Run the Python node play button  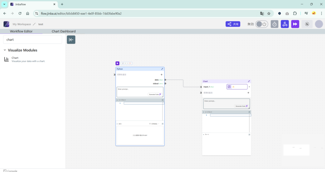(x=117, y=63)
